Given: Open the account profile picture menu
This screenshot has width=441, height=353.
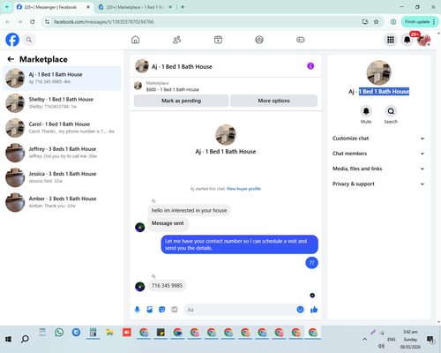Looking at the screenshot, I should pyautogui.click(x=423, y=40).
